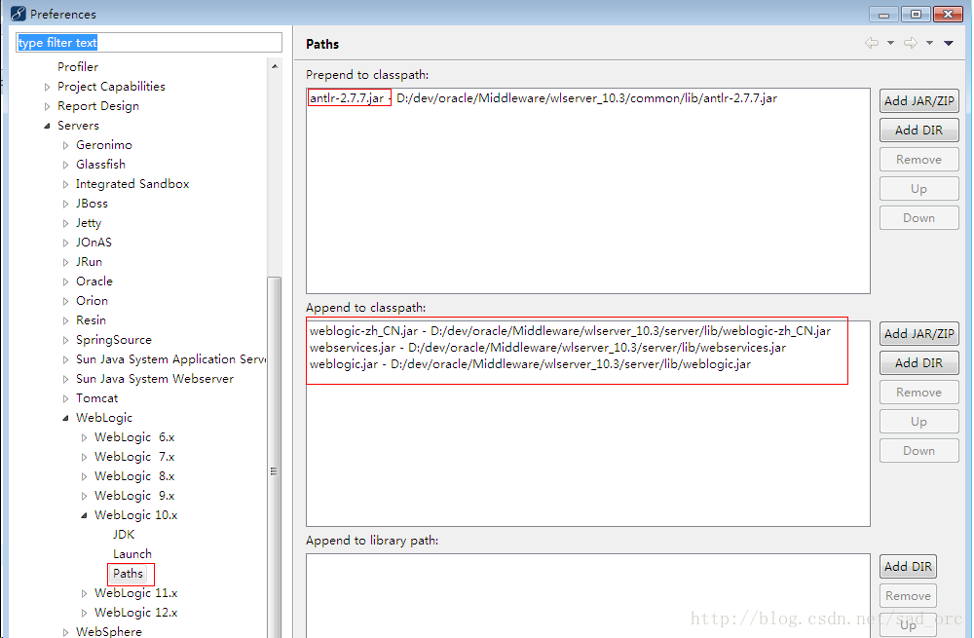Viewport: 974px width, 638px height.
Task: Click Remove button for library path
Action: pos(908,596)
